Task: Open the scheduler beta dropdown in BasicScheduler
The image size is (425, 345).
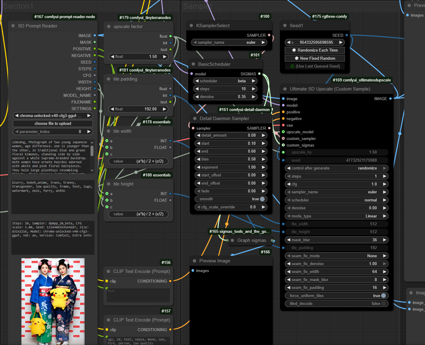Action: tap(225, 81)
